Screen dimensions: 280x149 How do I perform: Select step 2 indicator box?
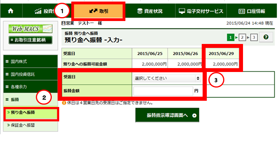click(x=242, y=37)
